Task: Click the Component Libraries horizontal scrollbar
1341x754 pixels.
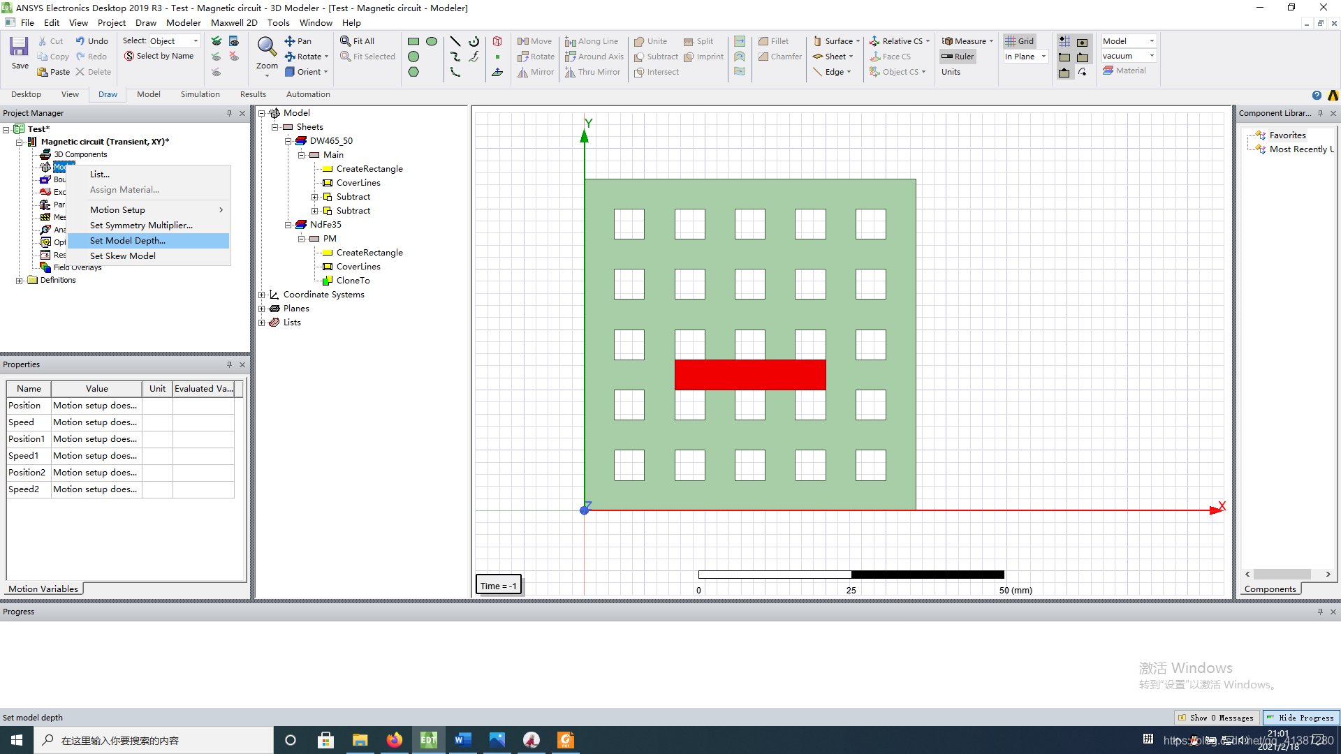Action: pos(1288,575)
